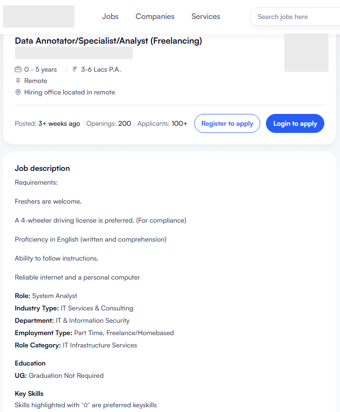Click the site logo in the header
The width and height of the screenshot is (340, 412).
pyautogui.click(x=39, y=17)
